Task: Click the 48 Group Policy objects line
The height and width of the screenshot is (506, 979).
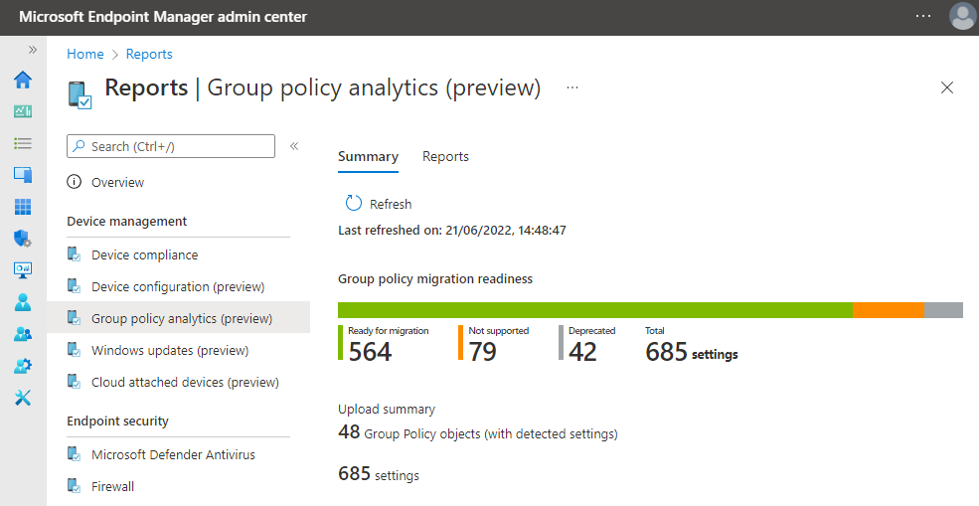Action: [x=478, y=432]
